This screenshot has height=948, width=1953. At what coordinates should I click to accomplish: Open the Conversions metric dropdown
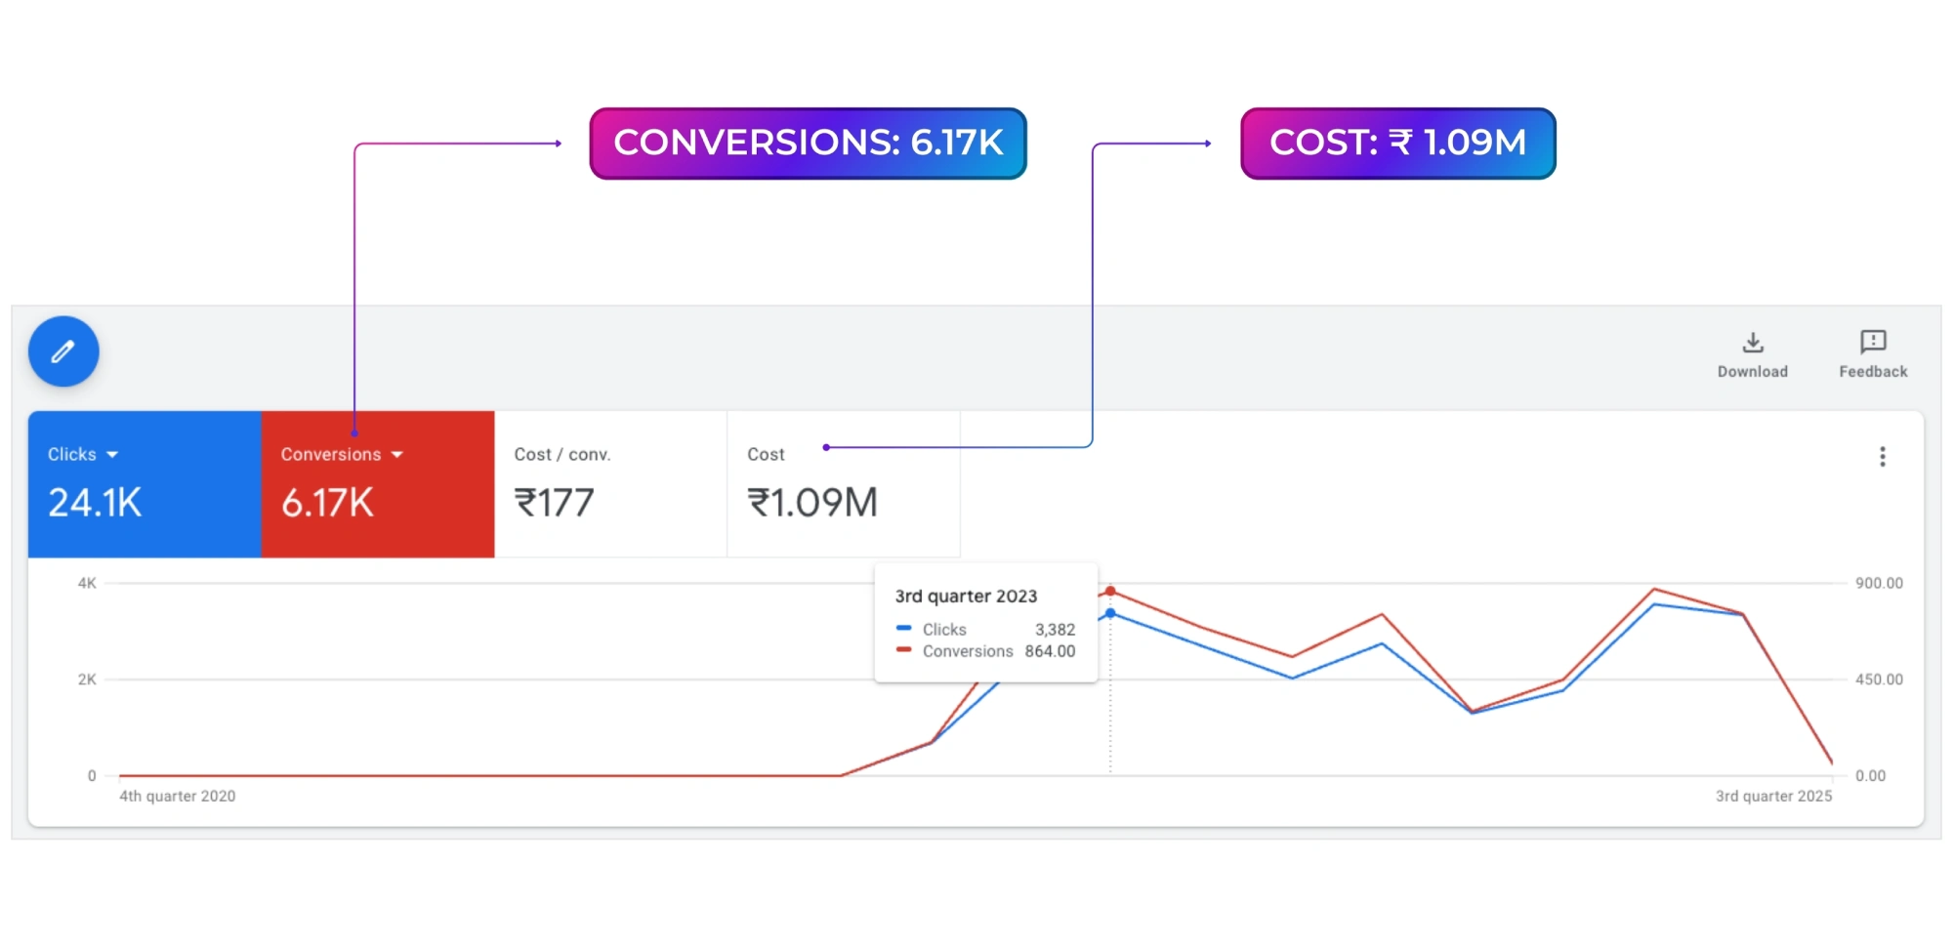coord(396,453)
